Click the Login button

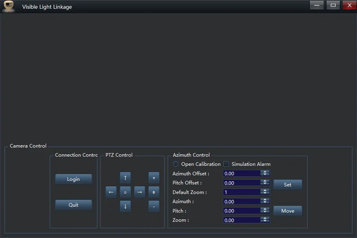73,179
